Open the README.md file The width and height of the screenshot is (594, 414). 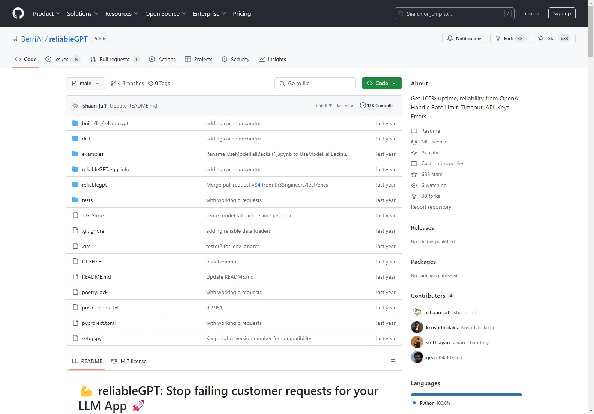[96, 277]
